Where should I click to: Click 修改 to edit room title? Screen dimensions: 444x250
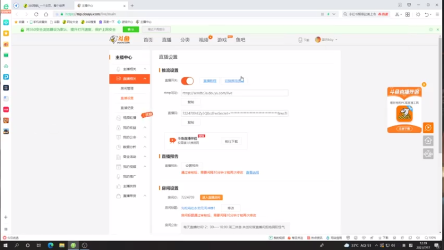(231, 208)
